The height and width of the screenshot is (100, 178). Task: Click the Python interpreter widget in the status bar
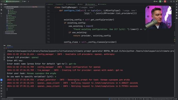click(161, 99)
